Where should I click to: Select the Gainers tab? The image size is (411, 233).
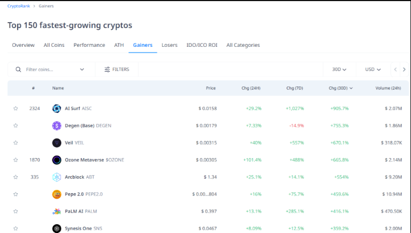(142, 45)
